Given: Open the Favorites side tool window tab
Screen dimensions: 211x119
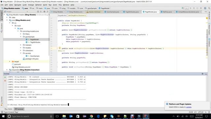Looking at the screenshot, I should 2,101.
